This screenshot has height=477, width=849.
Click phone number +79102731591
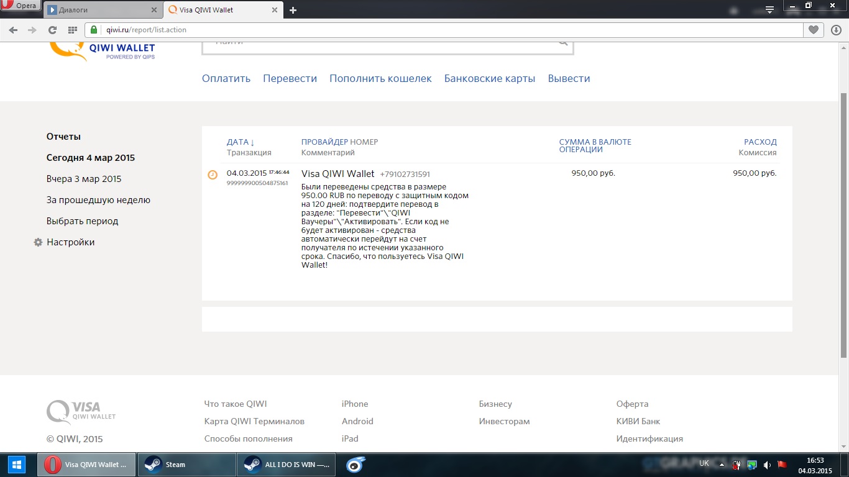click(x=405, y=175)
